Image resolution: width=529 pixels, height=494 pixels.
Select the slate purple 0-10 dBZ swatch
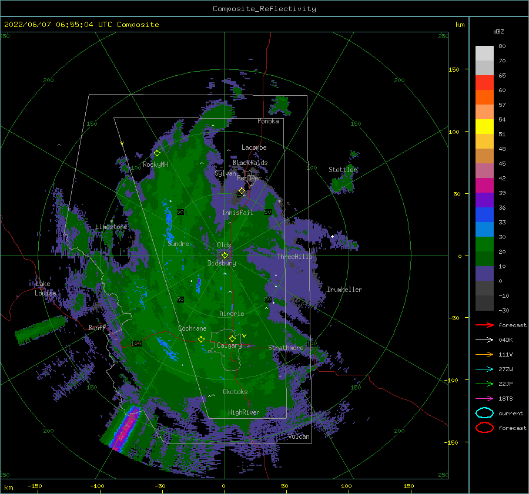click(484, 273)
